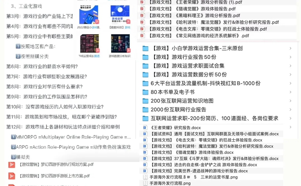Click file name 手游海外发行流程.png
The width and height of the screenshot is (301, 186).
(x=170, y=183)
